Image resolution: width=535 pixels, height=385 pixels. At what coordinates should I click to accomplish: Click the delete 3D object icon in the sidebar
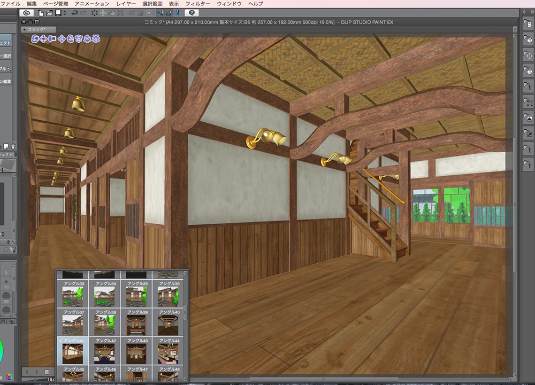(x=527, y=56)
